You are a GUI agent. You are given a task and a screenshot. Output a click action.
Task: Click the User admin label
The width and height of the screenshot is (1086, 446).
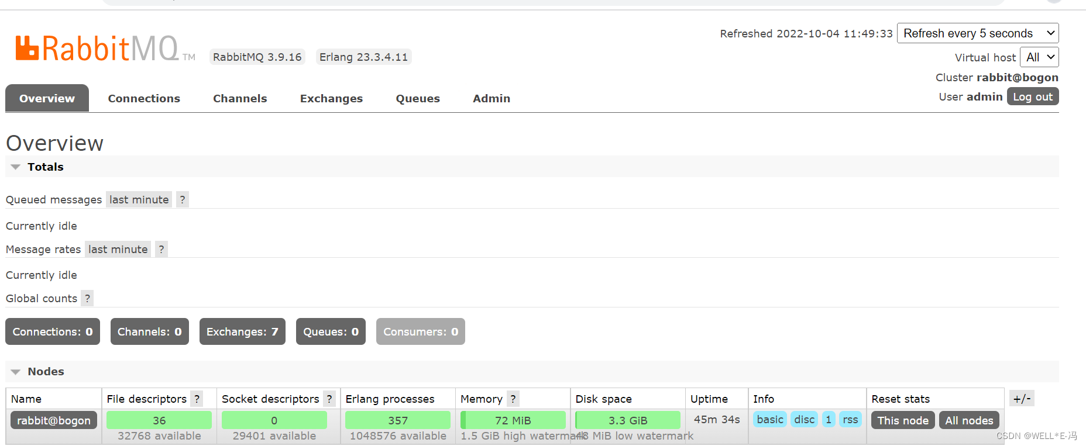(x=970, y=97)
